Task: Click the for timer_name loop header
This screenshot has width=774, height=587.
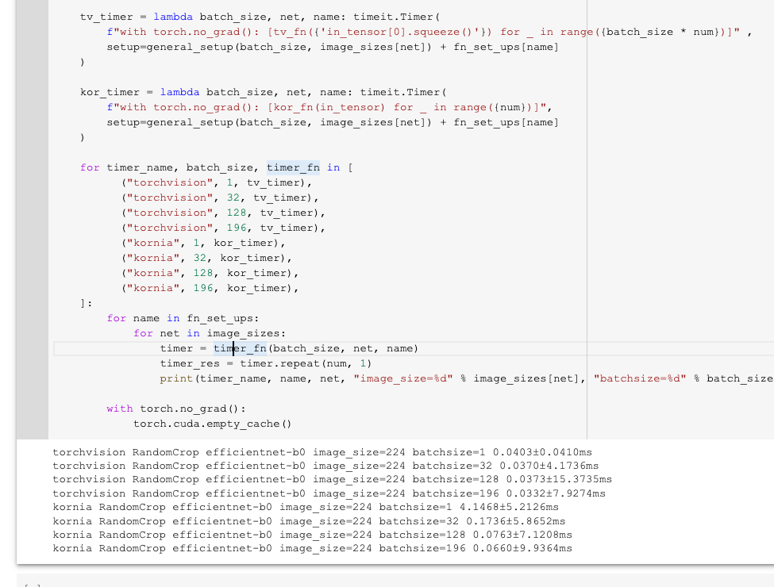Action: 159,167
